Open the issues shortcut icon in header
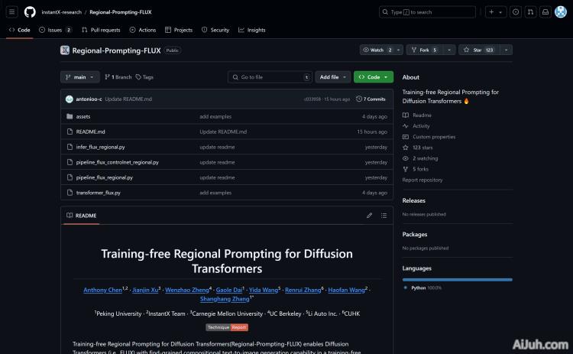The image size is (573, 354). tap(515, 12)
